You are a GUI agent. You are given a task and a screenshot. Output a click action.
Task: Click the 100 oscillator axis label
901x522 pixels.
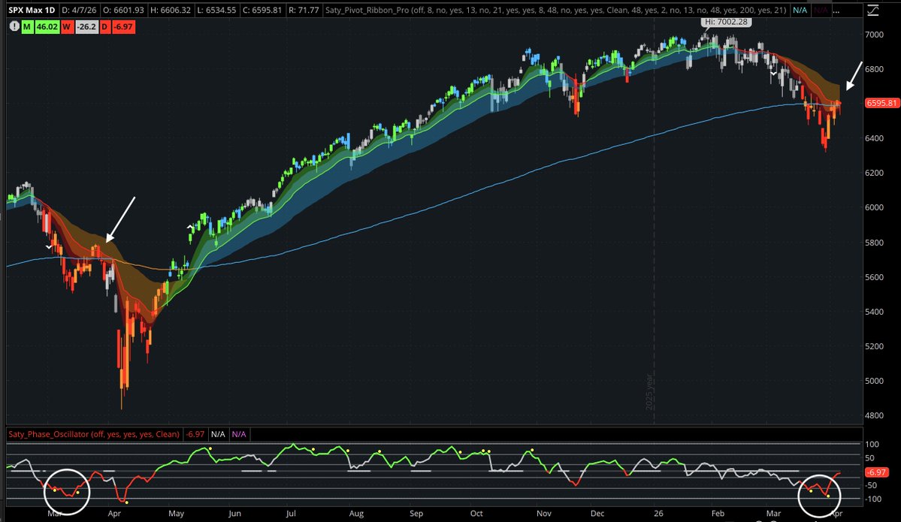point(872,444)
